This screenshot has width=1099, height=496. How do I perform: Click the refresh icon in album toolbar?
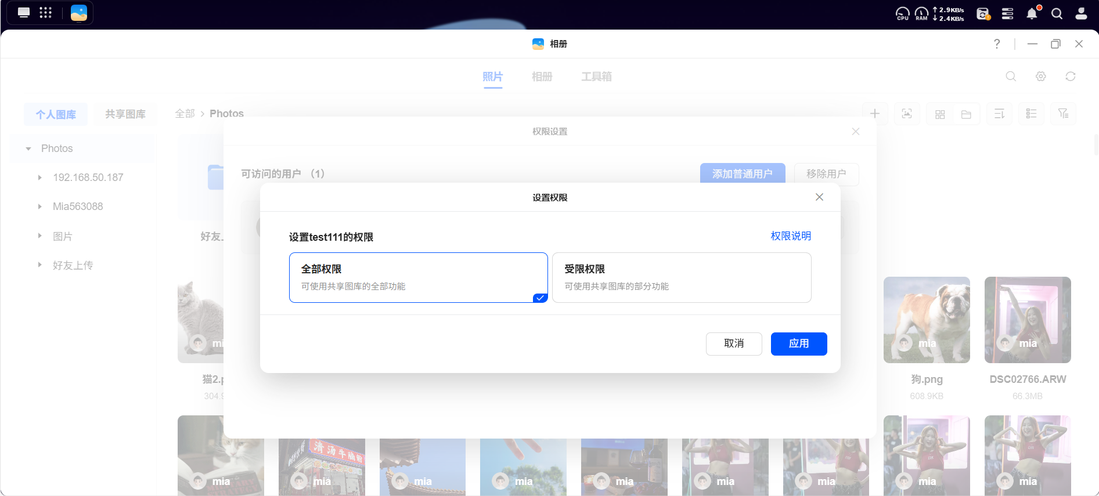(1071, 77)
